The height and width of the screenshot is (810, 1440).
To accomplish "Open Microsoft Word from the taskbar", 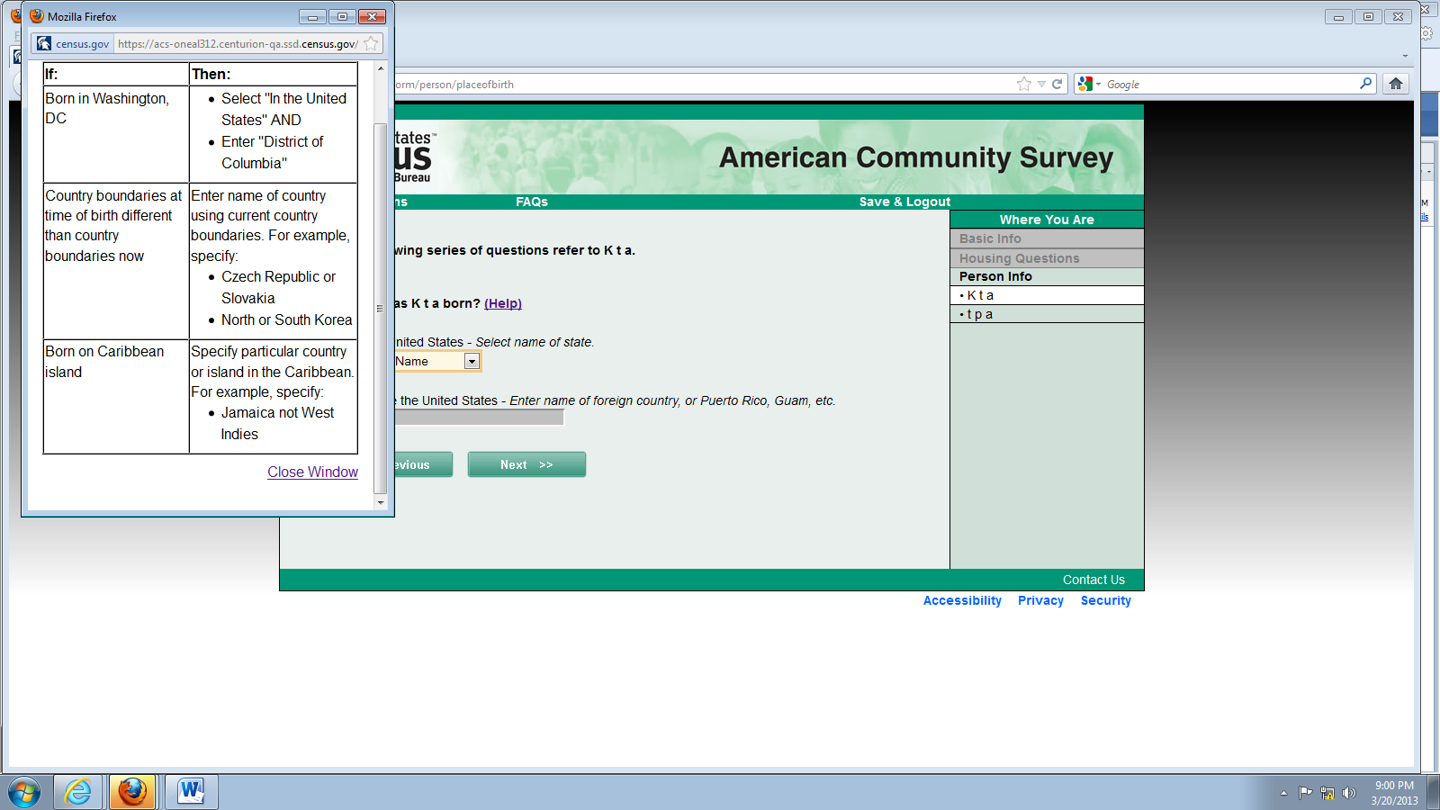I will point(191,792).
